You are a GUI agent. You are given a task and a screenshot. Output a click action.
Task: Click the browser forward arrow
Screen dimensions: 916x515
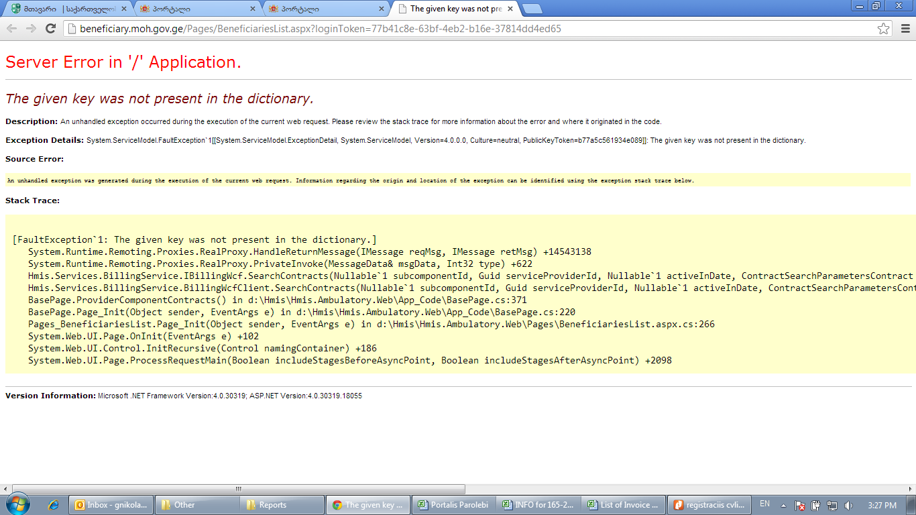point(31,29)
